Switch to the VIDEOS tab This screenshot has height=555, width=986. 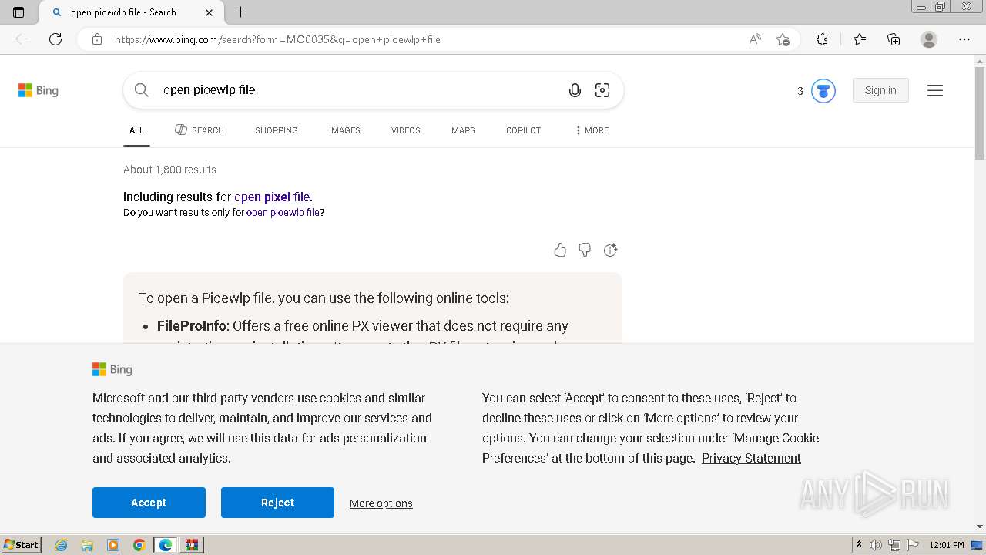click(405, 130)
